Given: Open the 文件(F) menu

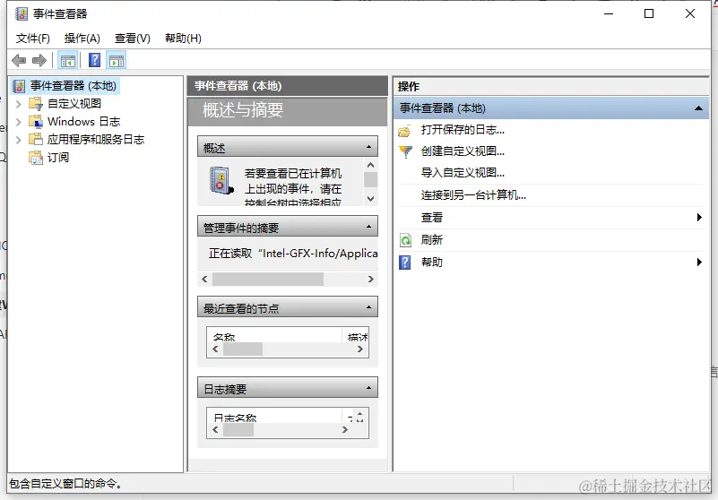Looking at the screenshot, I should pyautogui.click(x=33, y=39).
